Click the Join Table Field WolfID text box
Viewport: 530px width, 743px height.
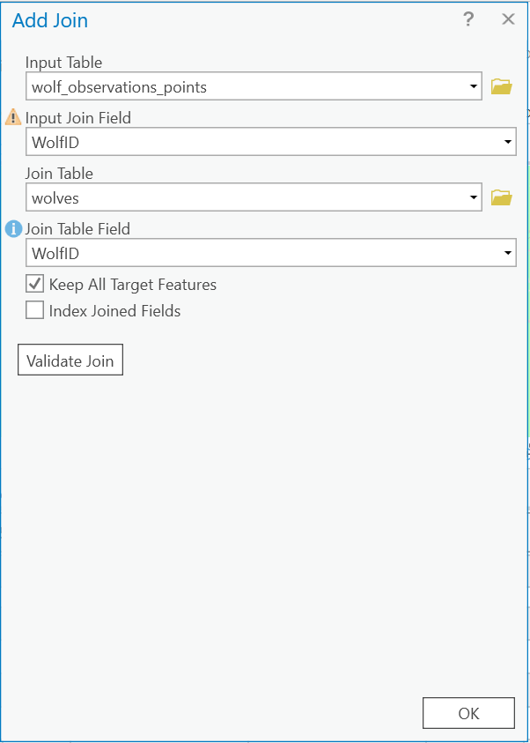(255, 253)
